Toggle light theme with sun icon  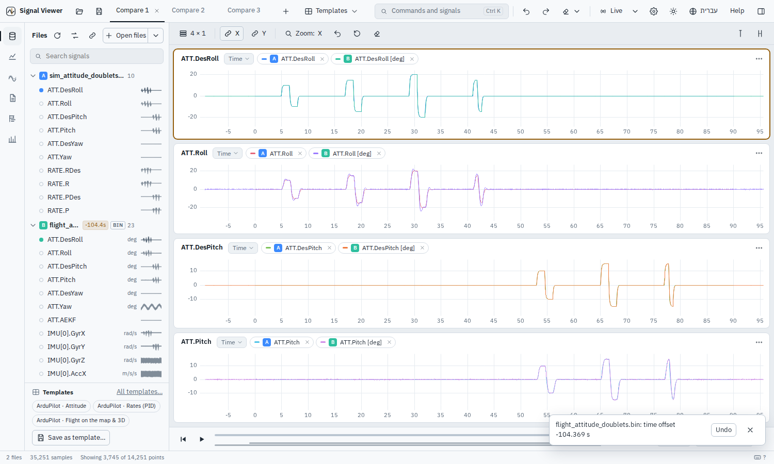click(x=673, y=11)
